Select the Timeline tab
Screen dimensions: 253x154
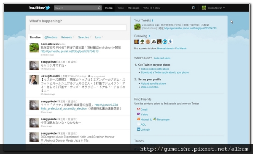point(35,37)
